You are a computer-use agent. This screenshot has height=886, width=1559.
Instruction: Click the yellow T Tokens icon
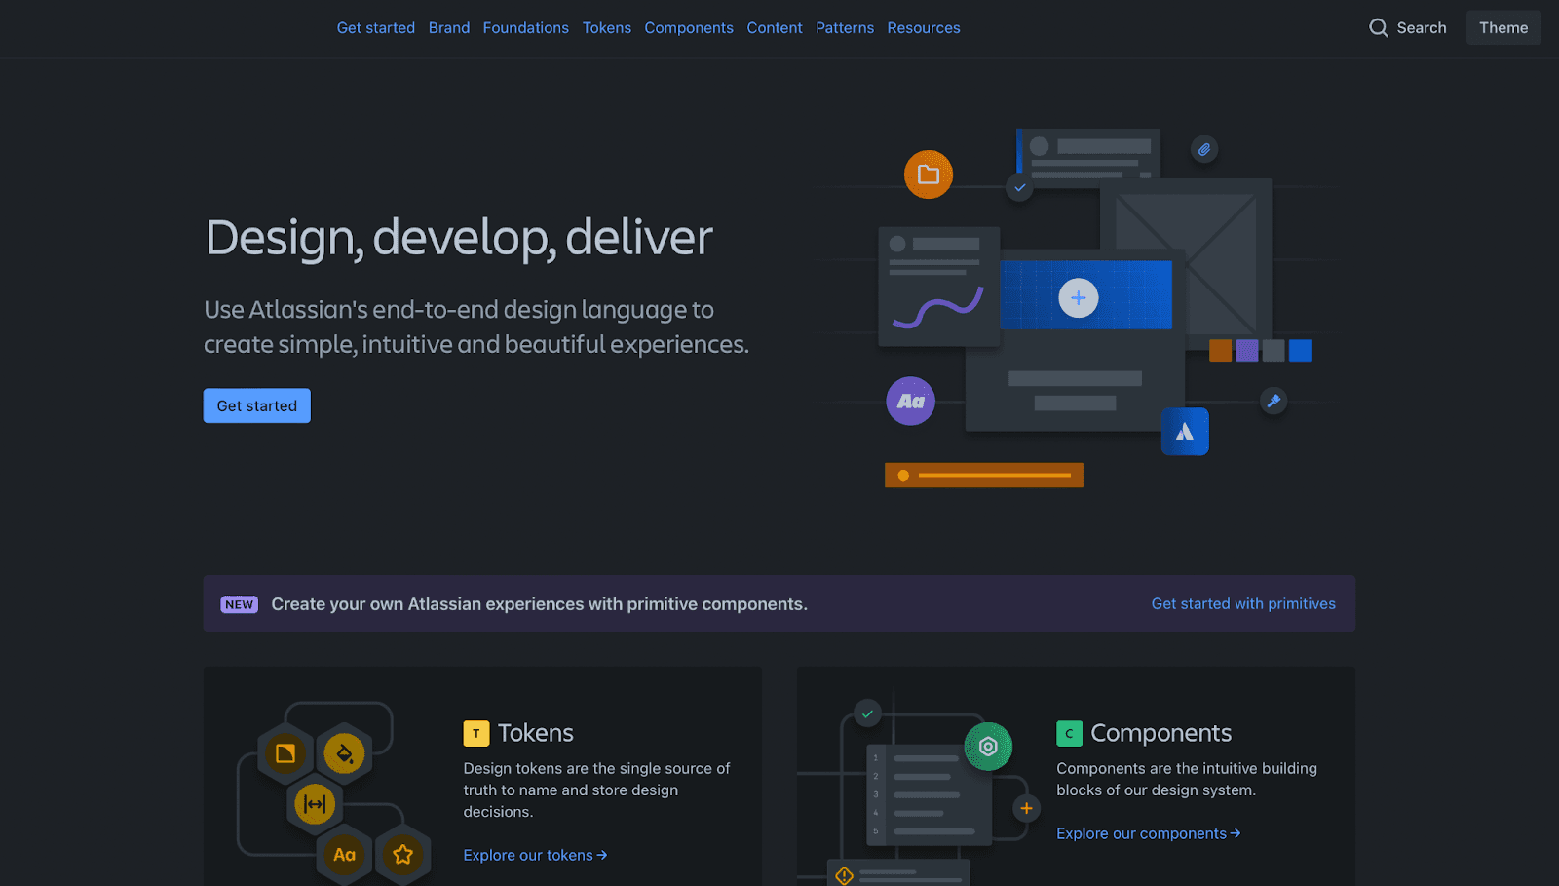click(476, 733)
